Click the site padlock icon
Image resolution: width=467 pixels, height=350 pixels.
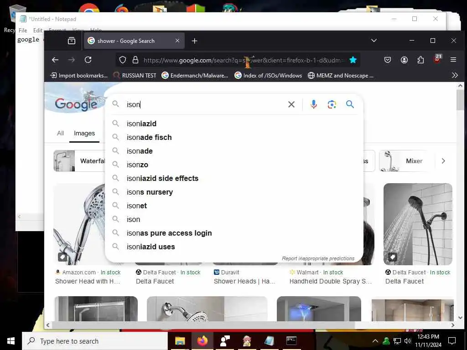[135, 60]
